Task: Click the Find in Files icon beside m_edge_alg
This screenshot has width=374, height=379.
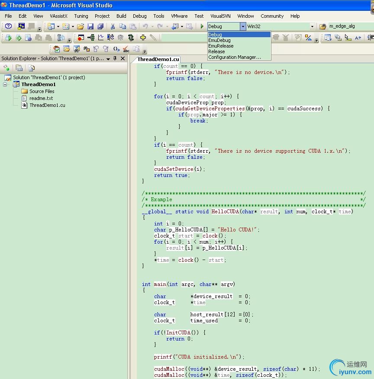Action: 323,26
